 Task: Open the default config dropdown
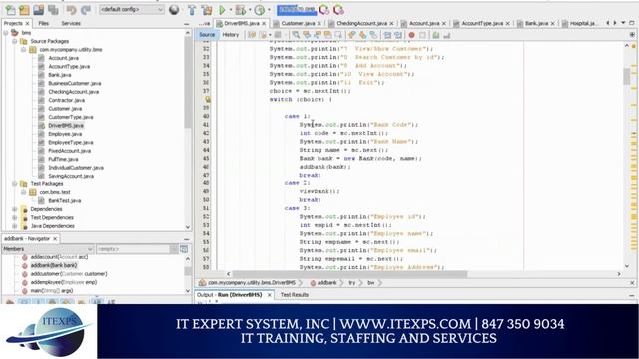[131, 9]
